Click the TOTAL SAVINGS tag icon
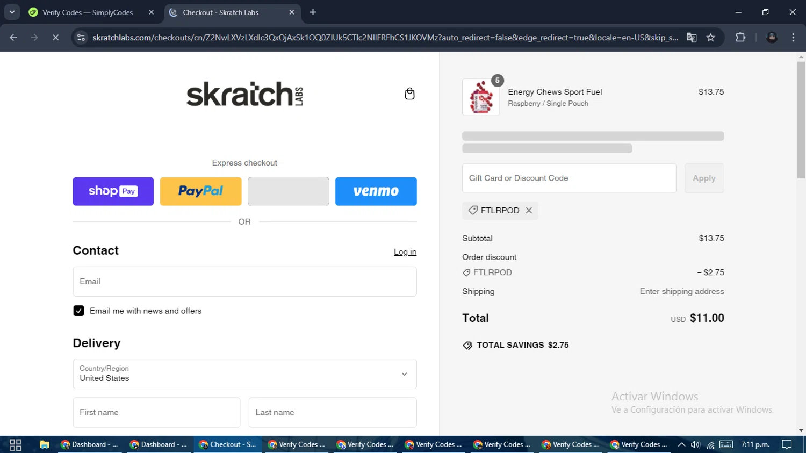806x453 pixels. coord(467,345)
